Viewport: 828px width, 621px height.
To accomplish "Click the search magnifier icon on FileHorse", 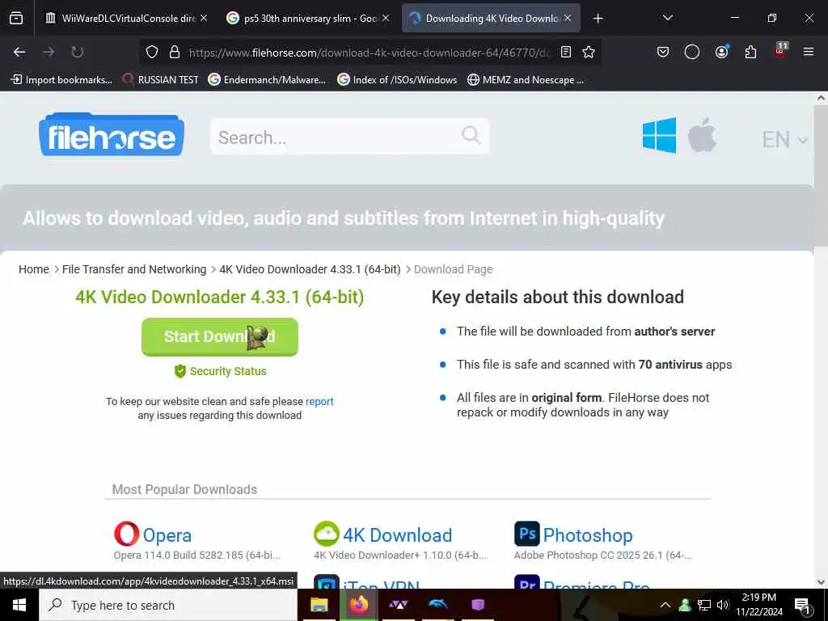I will [471, 135].
